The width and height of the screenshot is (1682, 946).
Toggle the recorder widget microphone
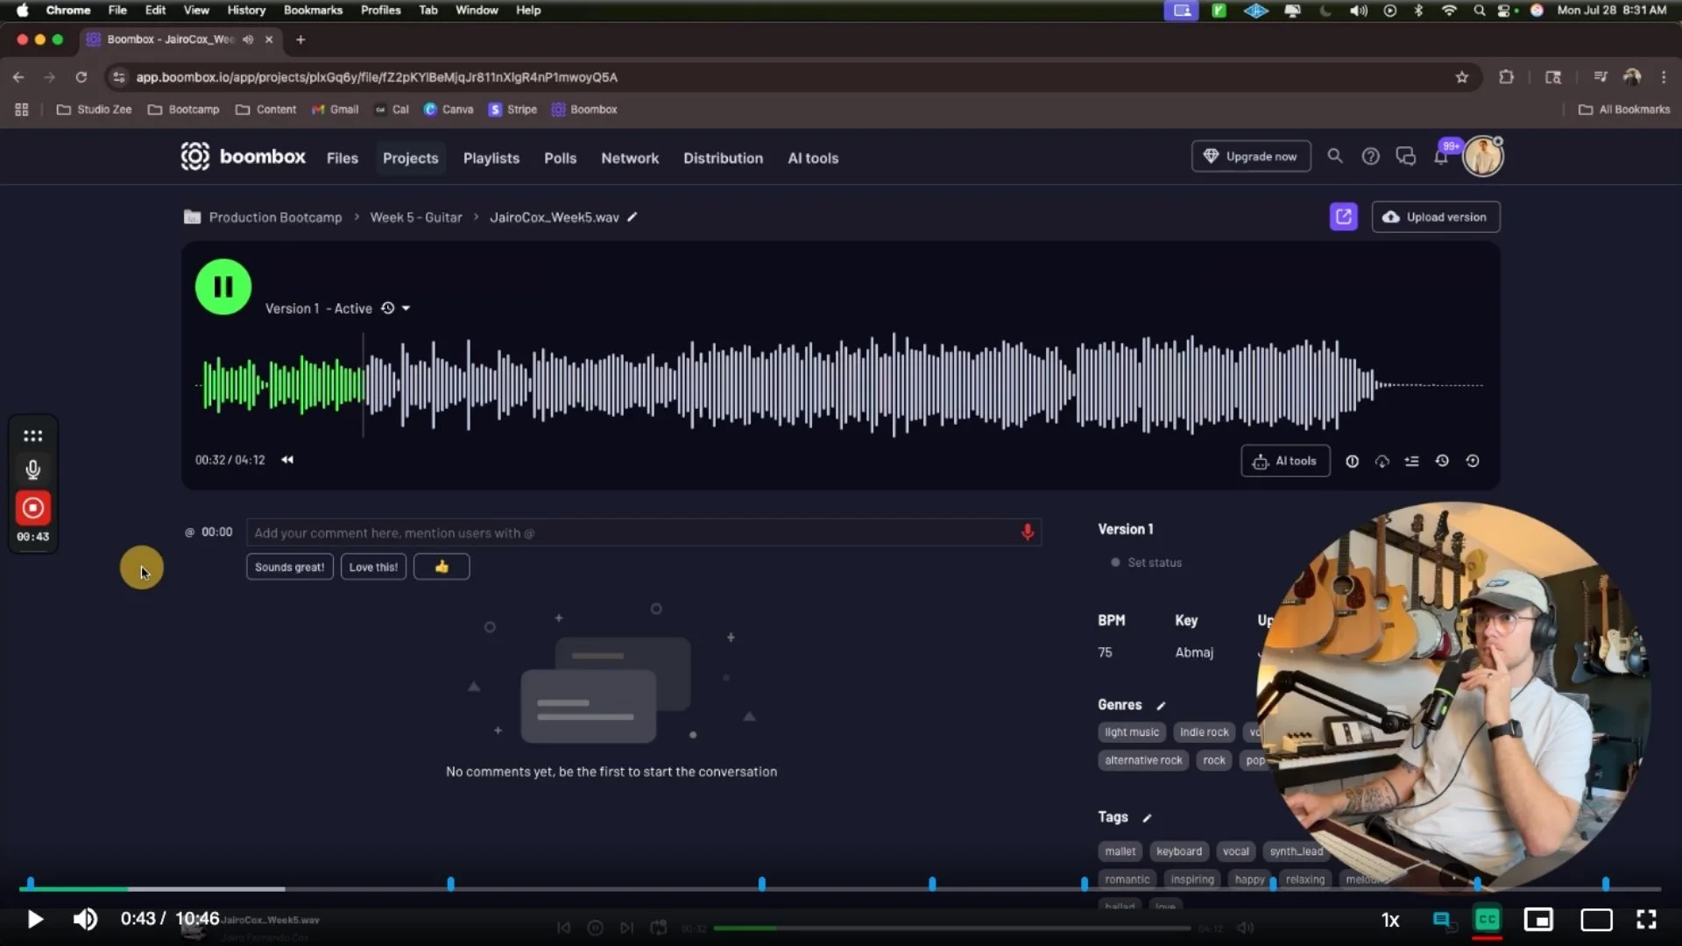[32, 470]
